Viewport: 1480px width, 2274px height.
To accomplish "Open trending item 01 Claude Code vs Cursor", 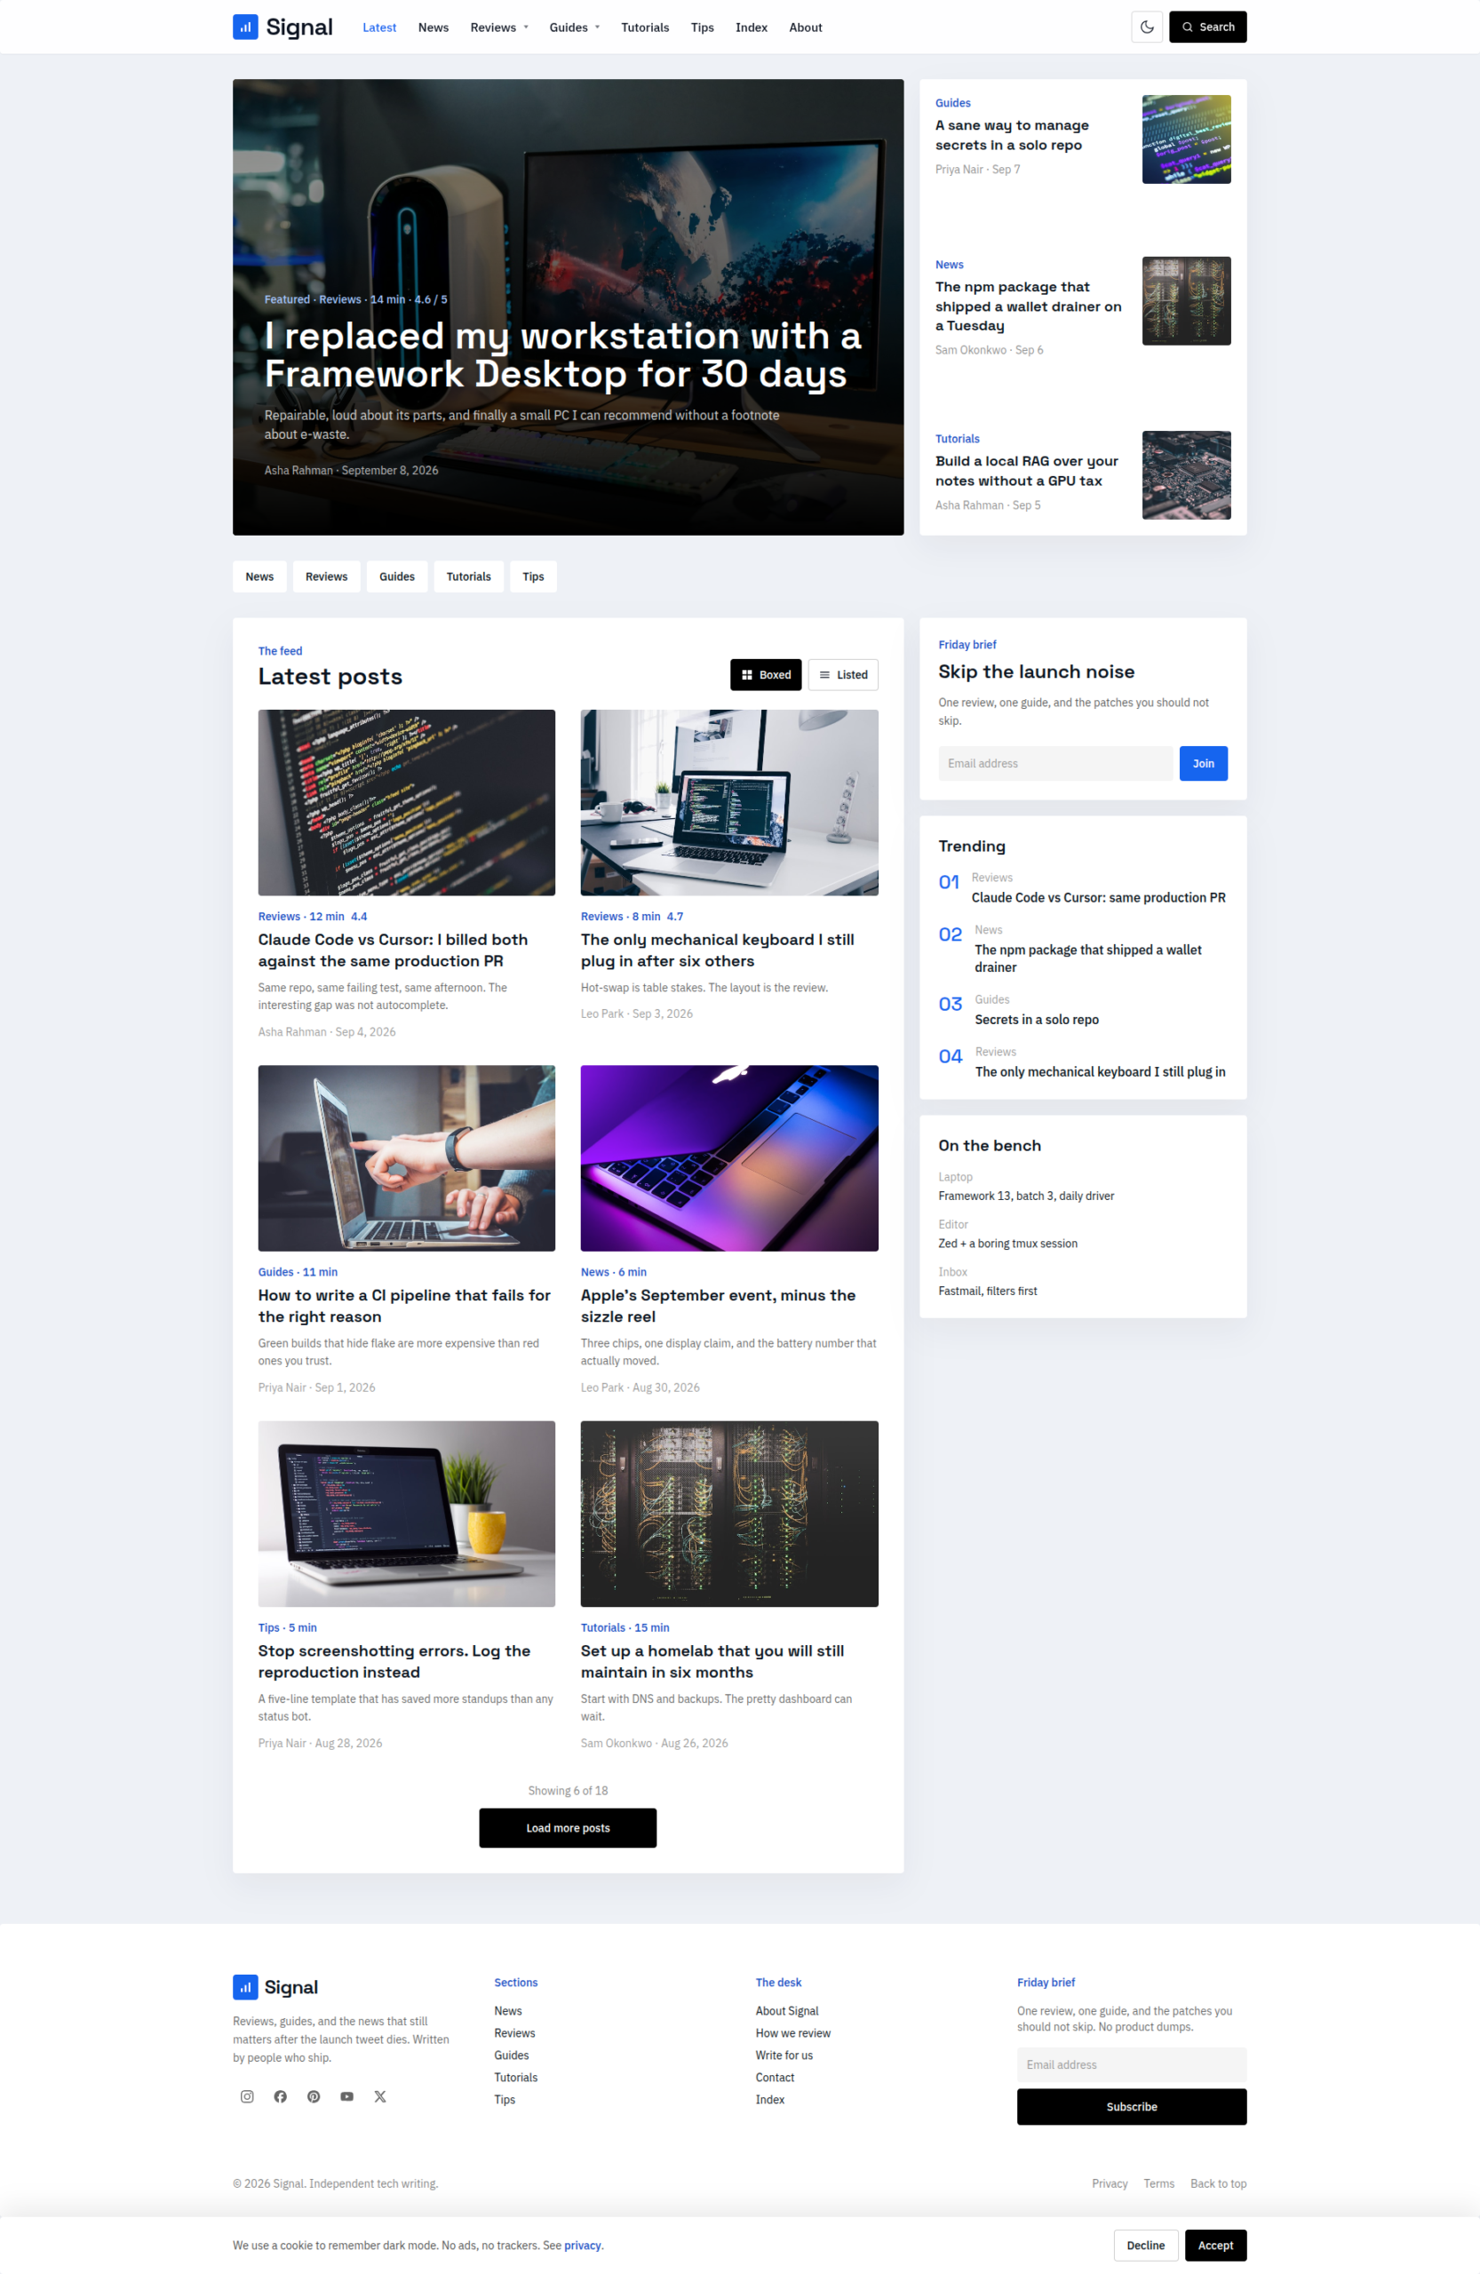I will (1098, 897).
